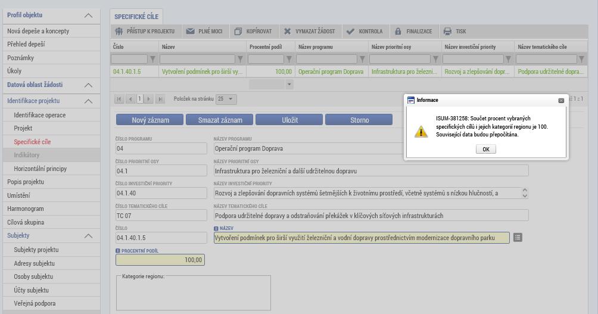The width and height of the screenshot is (598, 314).
Task: Open Umístění in the sidebar
Action: tap(18, 195)
